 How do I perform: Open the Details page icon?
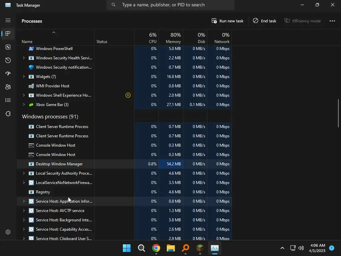8,100
